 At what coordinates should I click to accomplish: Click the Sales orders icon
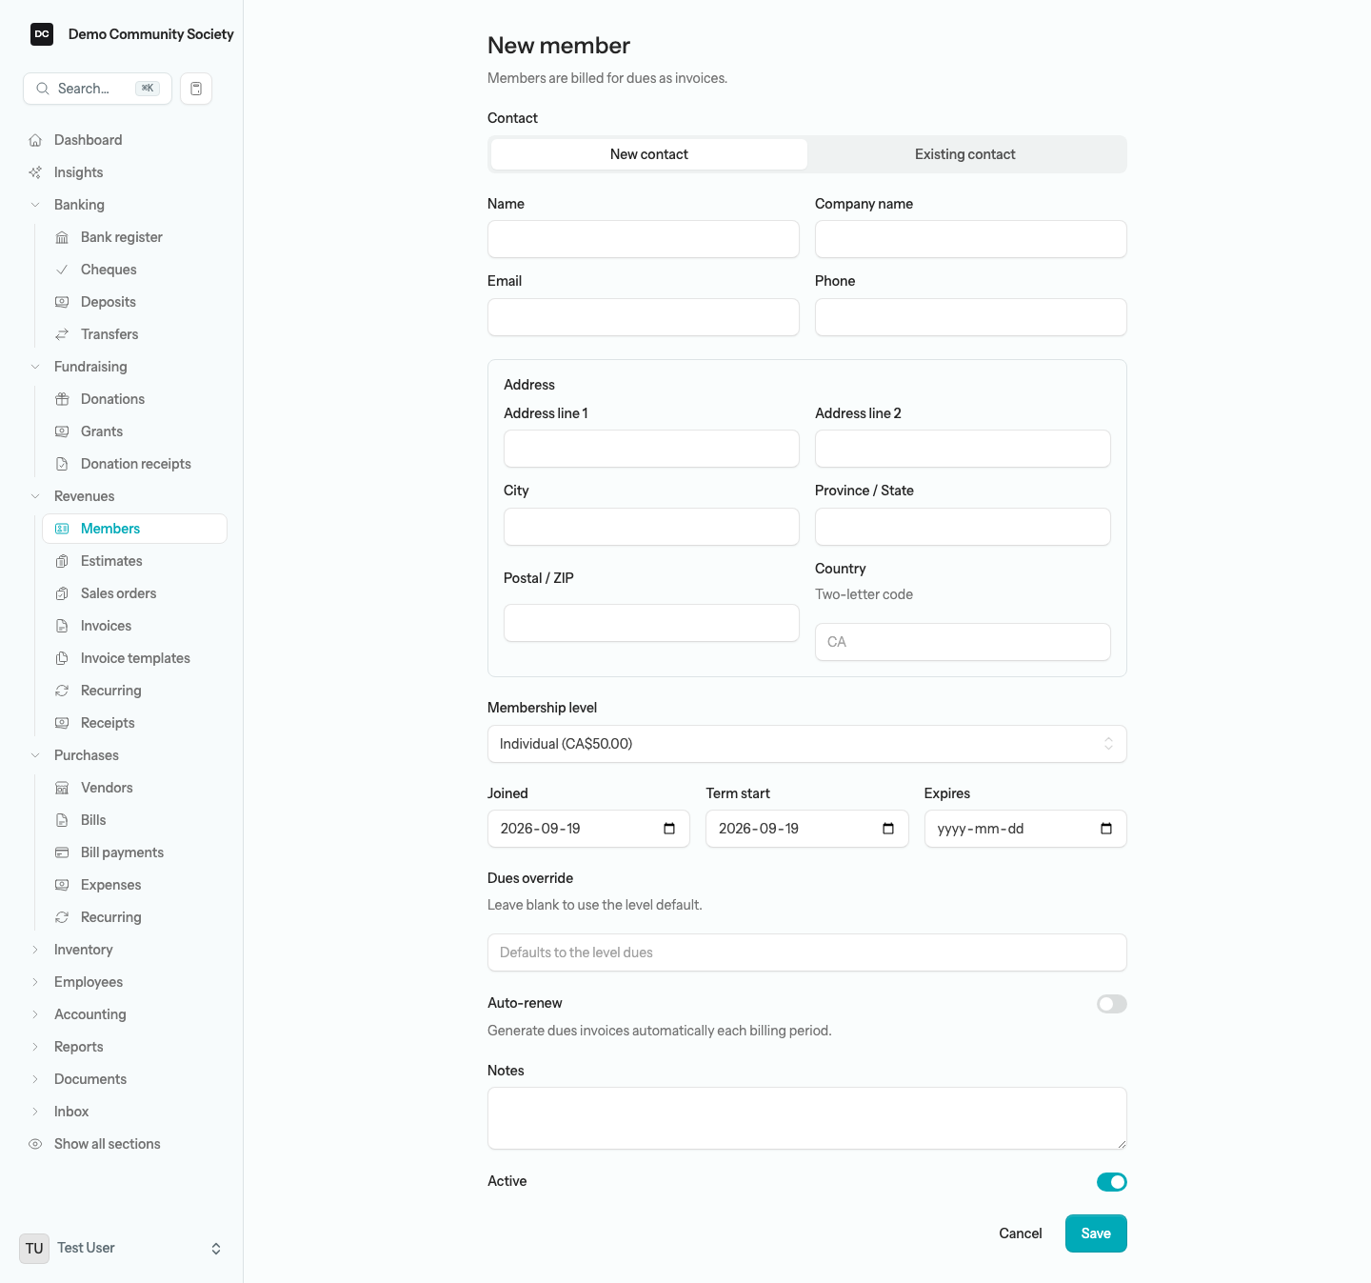click(62, 593)
